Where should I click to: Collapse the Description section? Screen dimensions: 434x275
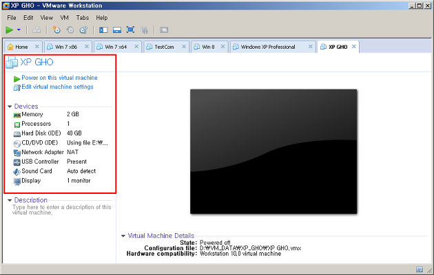10,200
